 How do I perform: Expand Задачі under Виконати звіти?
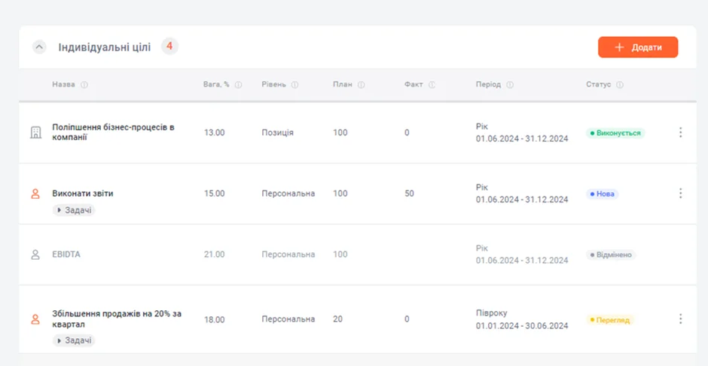pyautogui.click(x=74, y=210)
